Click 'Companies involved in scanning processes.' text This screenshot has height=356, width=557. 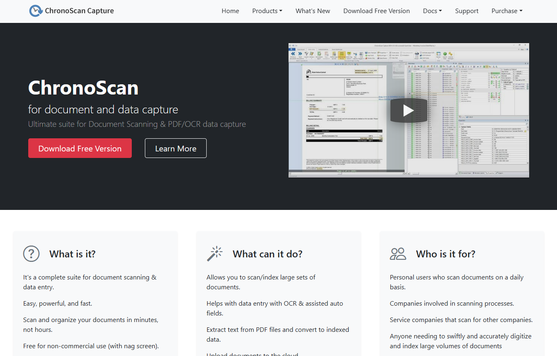452,304
